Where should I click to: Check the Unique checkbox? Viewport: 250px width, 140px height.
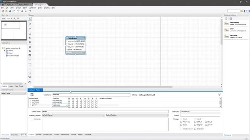click(206, 122)
